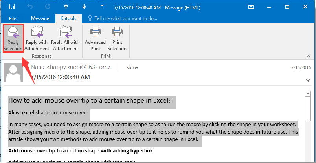Image resolution: width=316 pixels, height=163 pixels.
Task: Switch to the Message tab
Action: point(40,18)
